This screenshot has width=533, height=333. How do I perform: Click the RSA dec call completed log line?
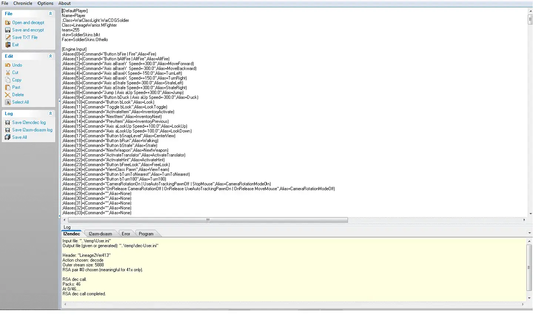pyautogui.click(x=84, y=294)
